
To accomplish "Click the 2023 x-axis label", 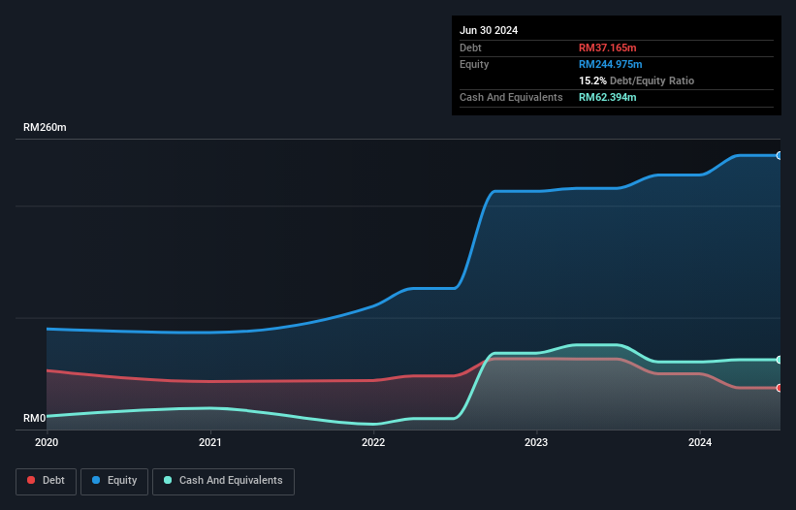I will [536, 442].
